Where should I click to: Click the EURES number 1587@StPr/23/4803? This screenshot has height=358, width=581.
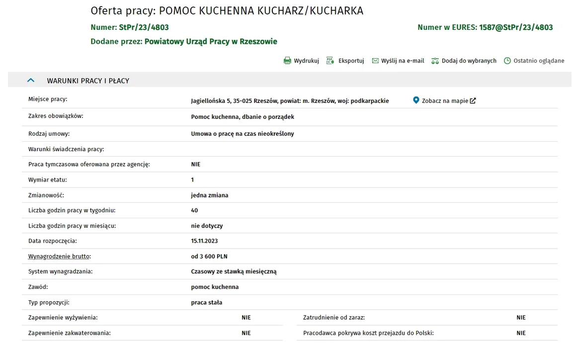[516, 27]
